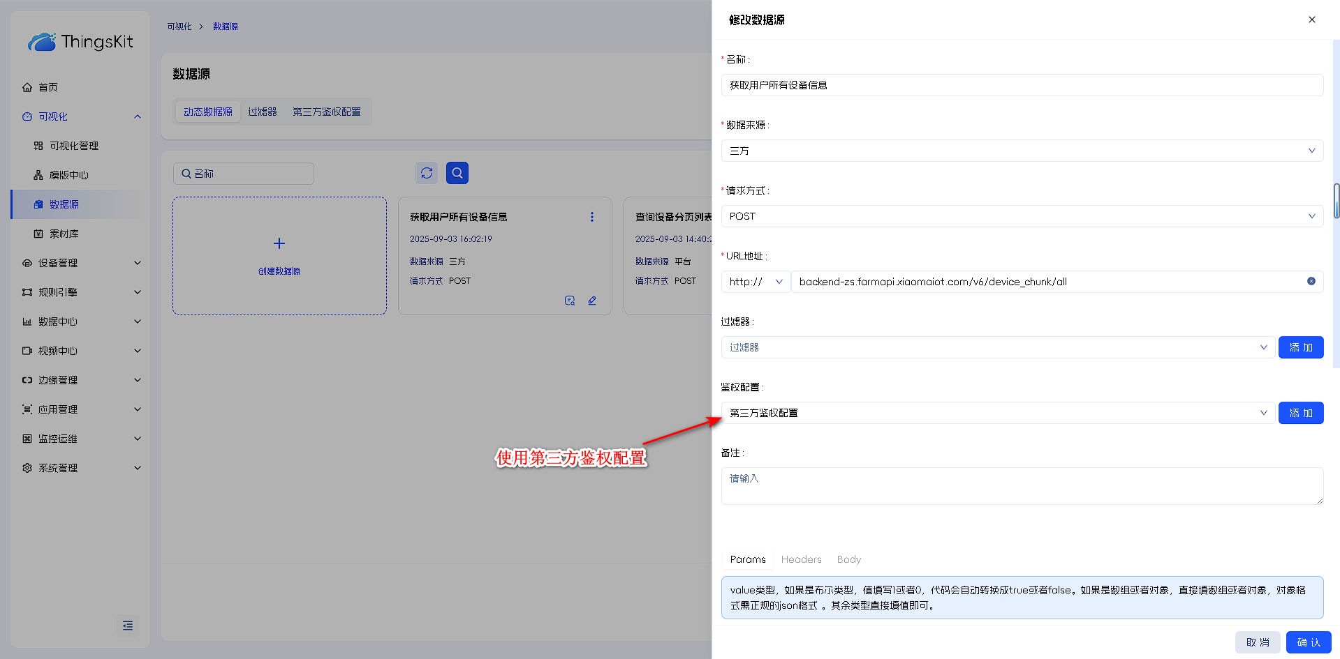Click 添加 button next to the 过滤器 field
Image resolution: width=1340 pixels, height=659 pixels.
click(x=1300, y=347)
